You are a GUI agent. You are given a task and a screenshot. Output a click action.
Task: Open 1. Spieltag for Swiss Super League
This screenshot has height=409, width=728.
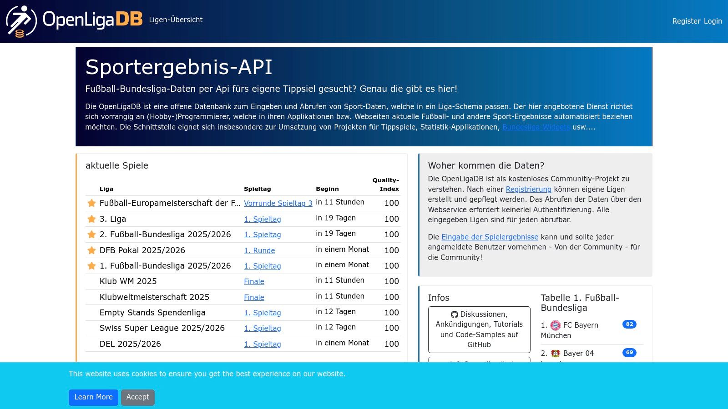click(x=263, y=329)
